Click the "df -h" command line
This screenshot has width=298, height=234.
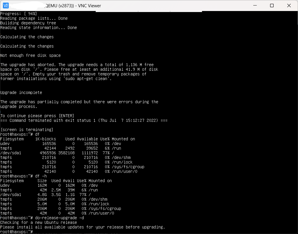pyautogui.click(x=41, y=176)
